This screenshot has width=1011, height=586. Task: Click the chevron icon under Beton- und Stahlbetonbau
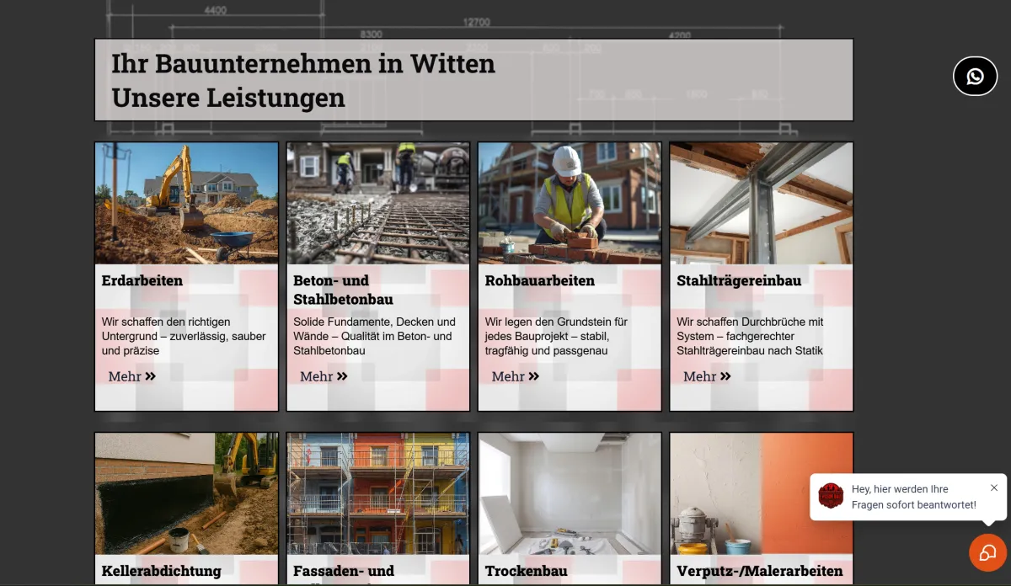tap(342, 376)
